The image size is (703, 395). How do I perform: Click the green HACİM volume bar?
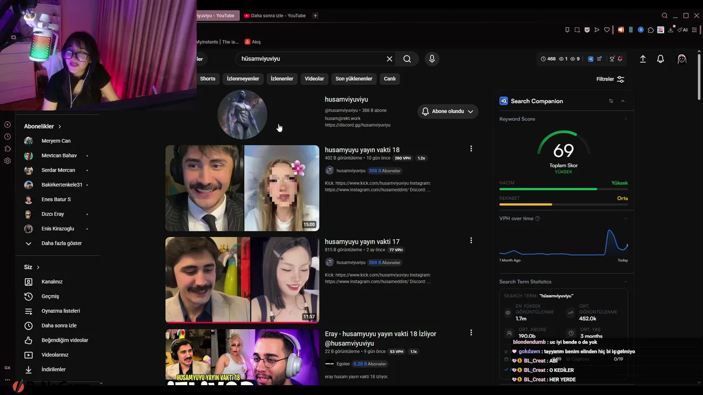[x=548, y=189]
